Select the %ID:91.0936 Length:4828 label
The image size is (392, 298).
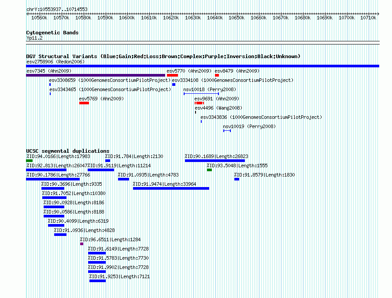85,230
